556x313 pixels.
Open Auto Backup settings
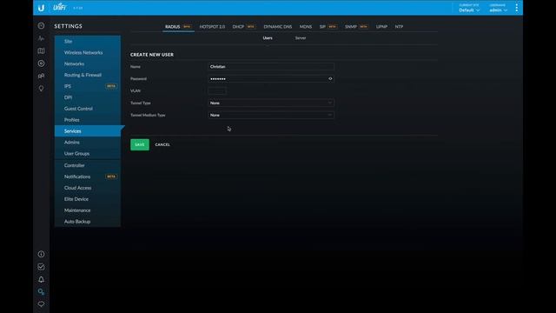88,222
